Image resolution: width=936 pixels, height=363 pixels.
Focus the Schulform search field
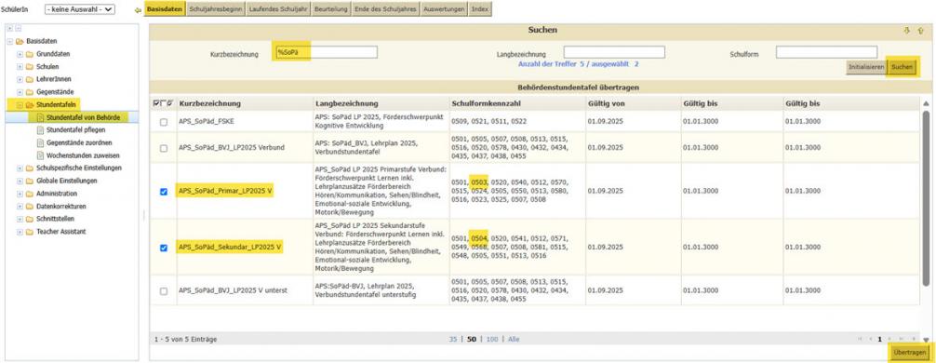pos(827,52)
